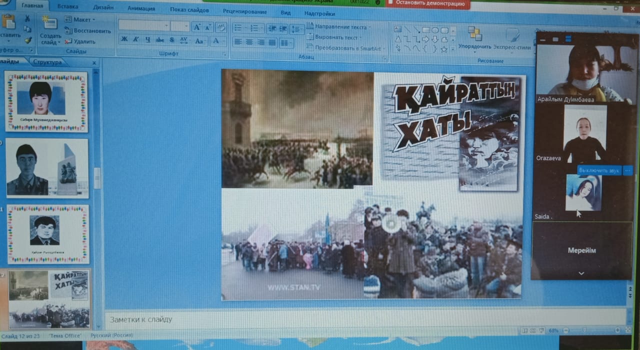640x350 pixels.
Task: Click the clear formatting icon
Action: click(x=220, y=27)
